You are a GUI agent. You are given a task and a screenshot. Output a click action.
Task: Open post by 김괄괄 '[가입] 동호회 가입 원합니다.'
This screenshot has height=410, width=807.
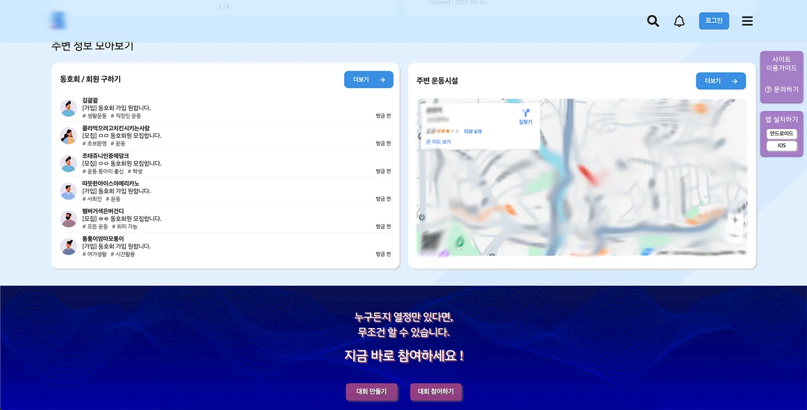116,108
